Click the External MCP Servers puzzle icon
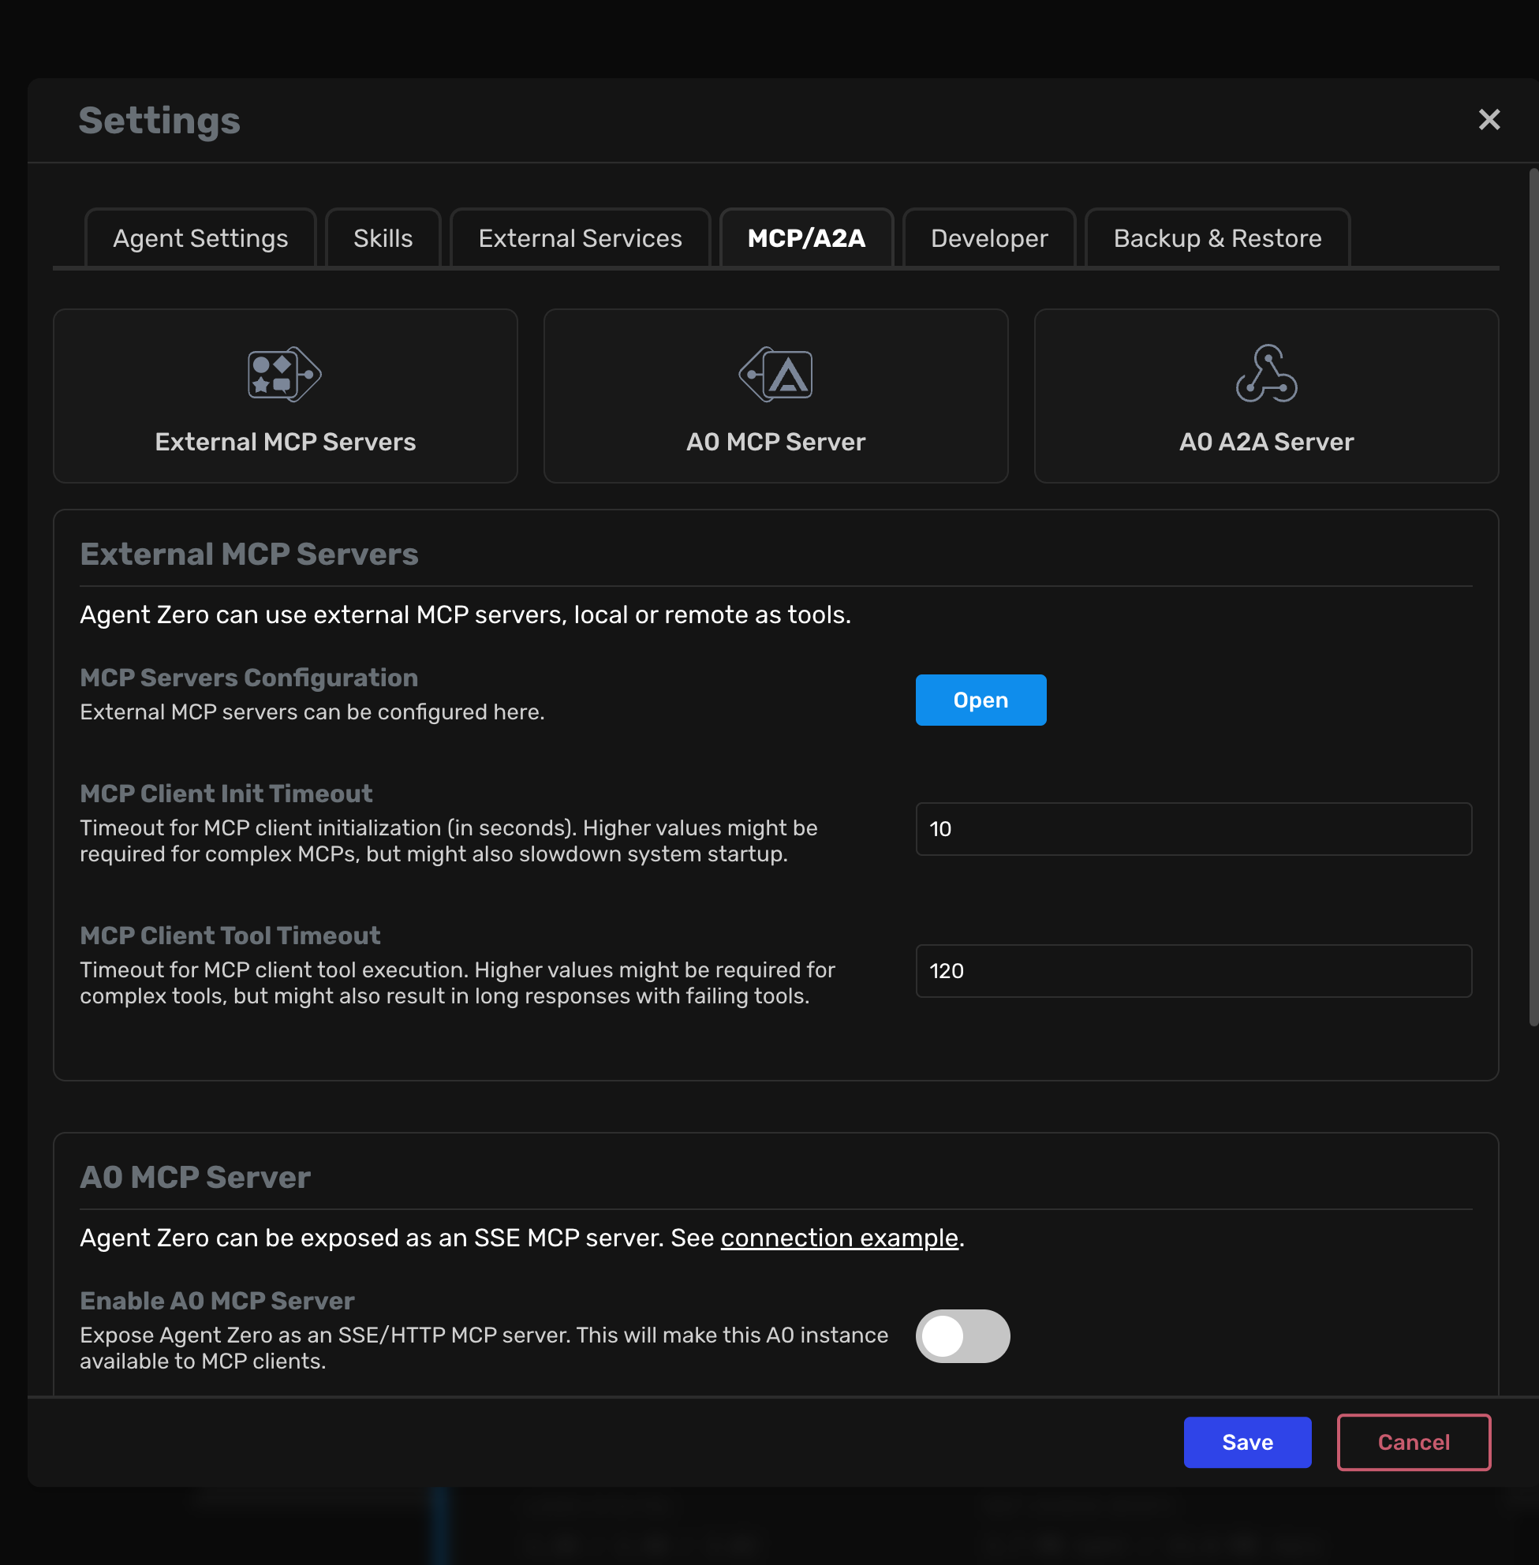Image resolution: width=1539 pixels, height=1565 pixels. click(x=285, y=373)
